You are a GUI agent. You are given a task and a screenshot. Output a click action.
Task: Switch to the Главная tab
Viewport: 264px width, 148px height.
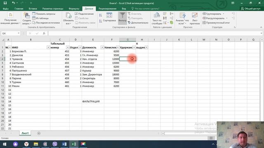pos(19,9)
